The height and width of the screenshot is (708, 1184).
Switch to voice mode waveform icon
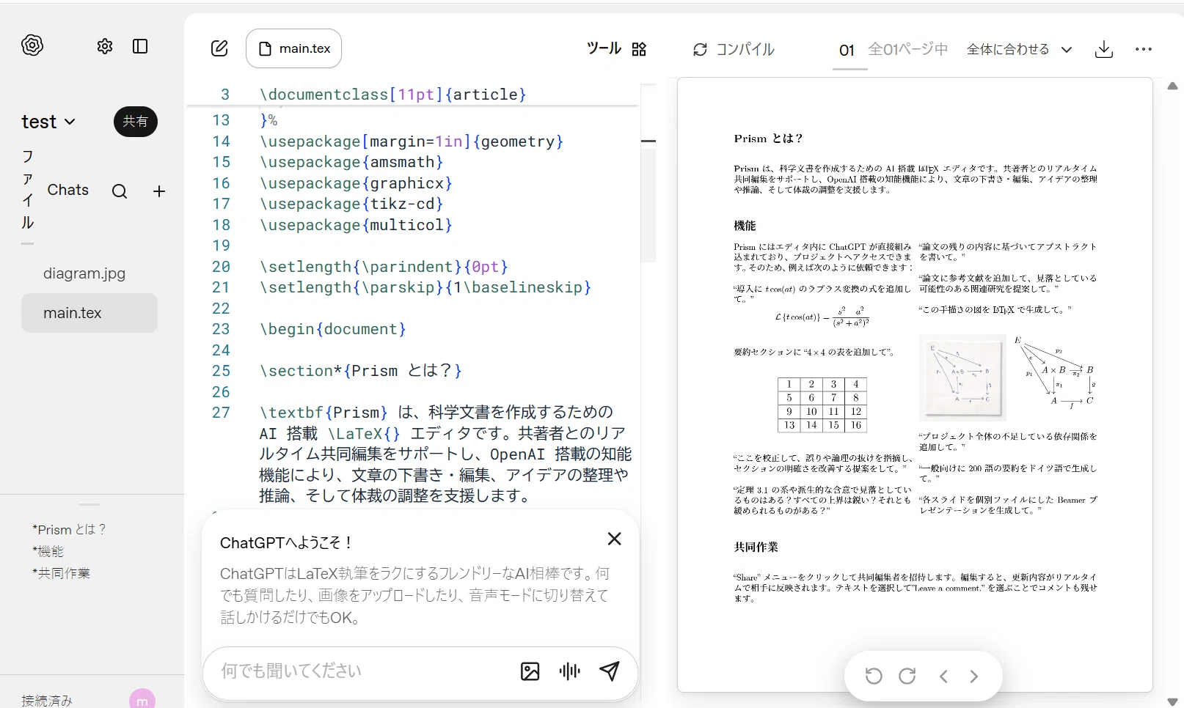[569, 671]
